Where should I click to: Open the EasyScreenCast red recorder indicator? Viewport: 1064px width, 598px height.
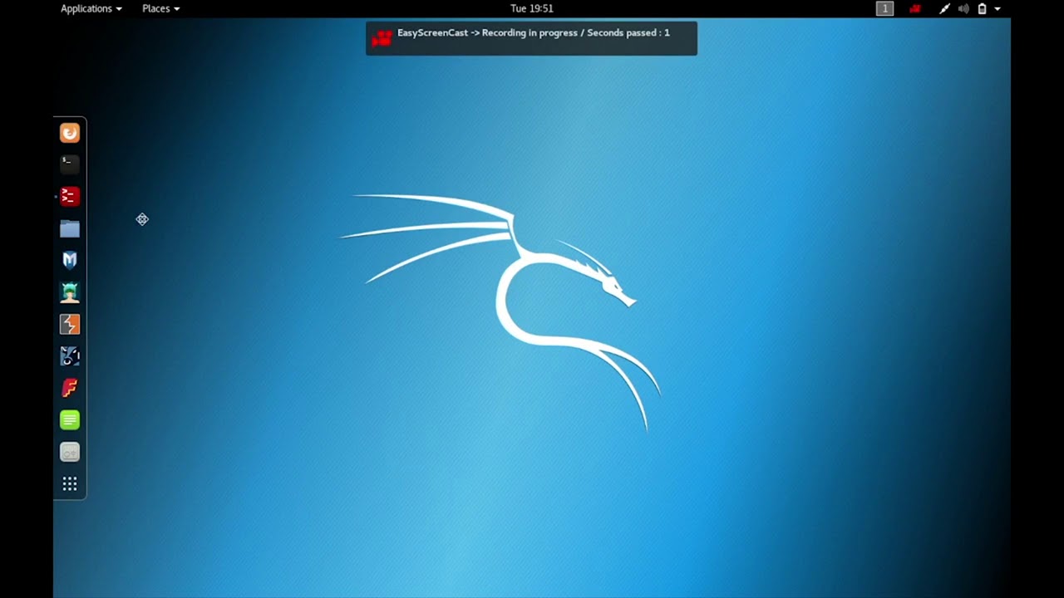(x=915, y=8)
